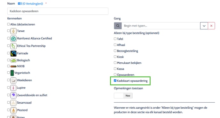220x118 pixels.
Task: Click the Tarwe wheat allergen icon
Action: tap(13, 31)
